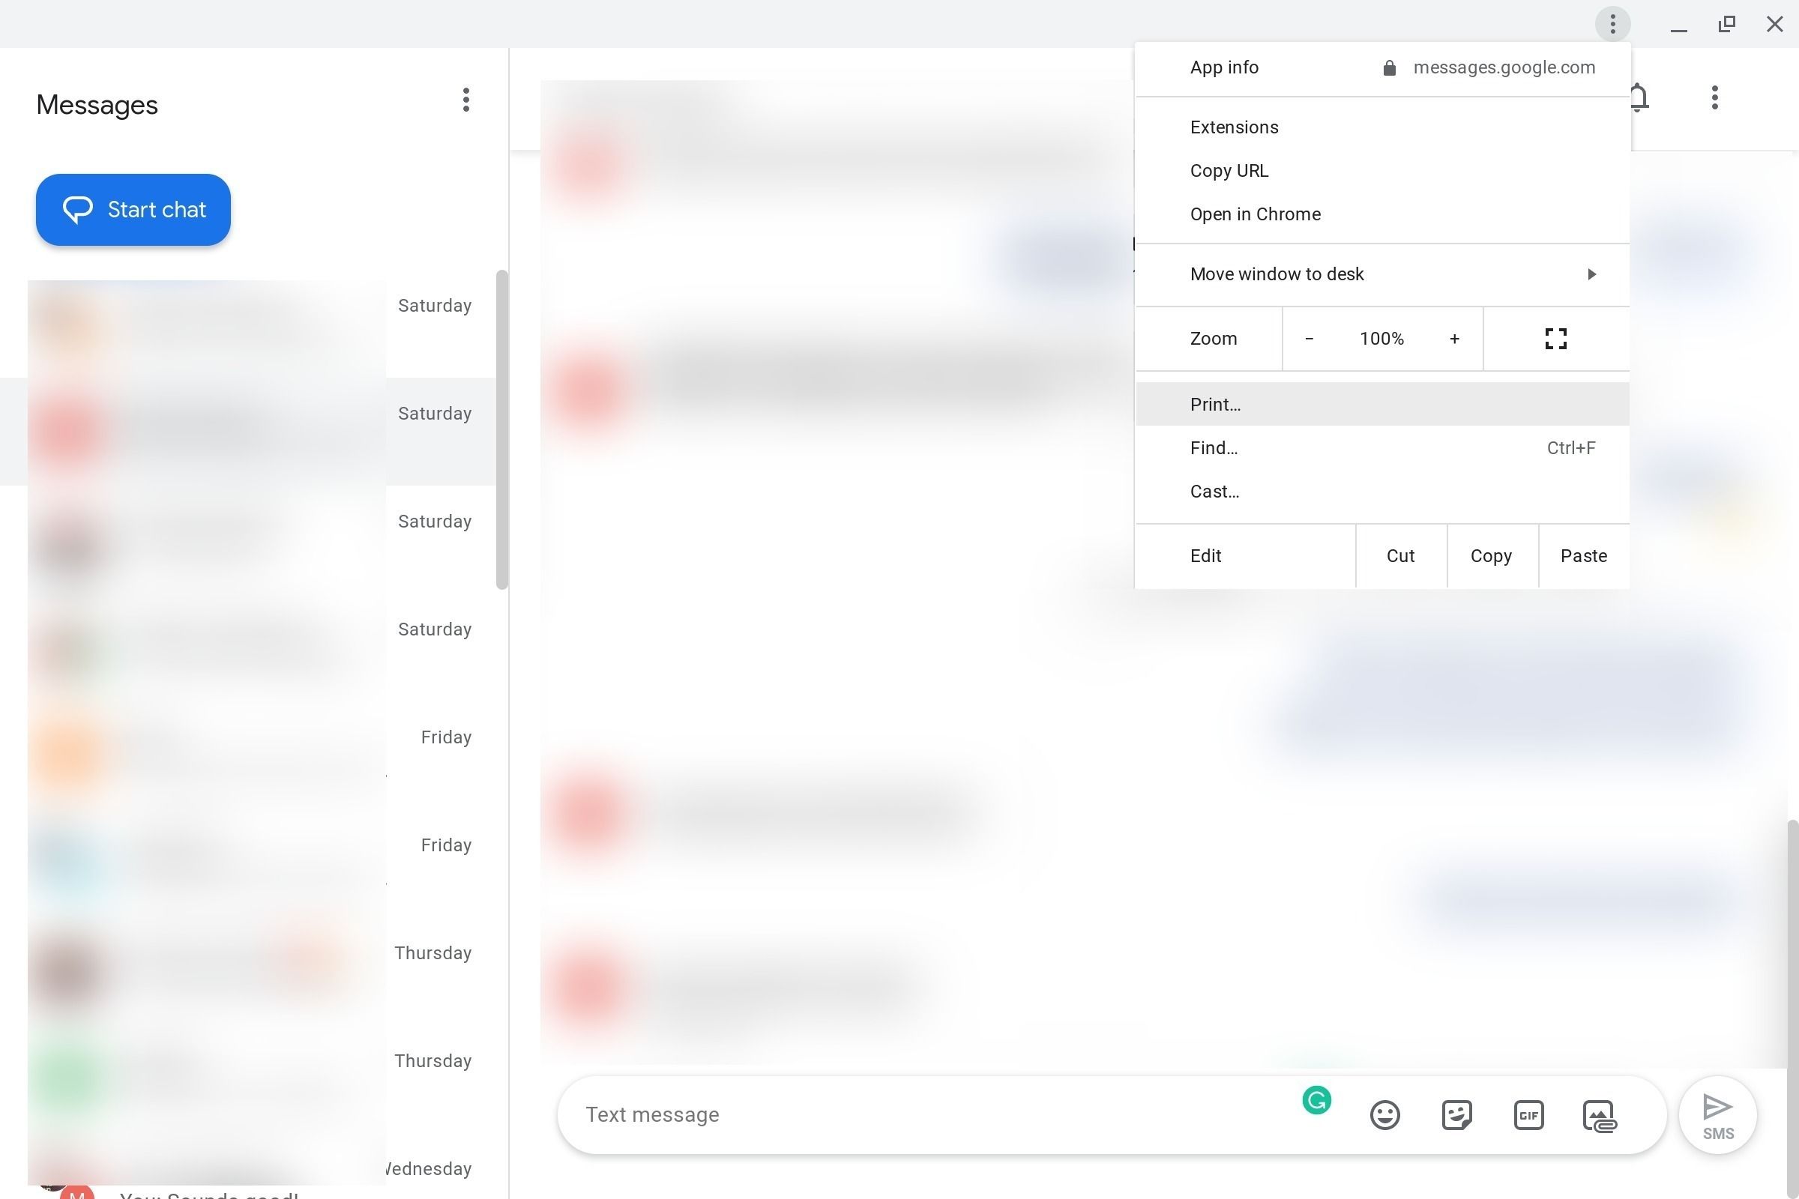Click the Start chat button

pos(133,210)
